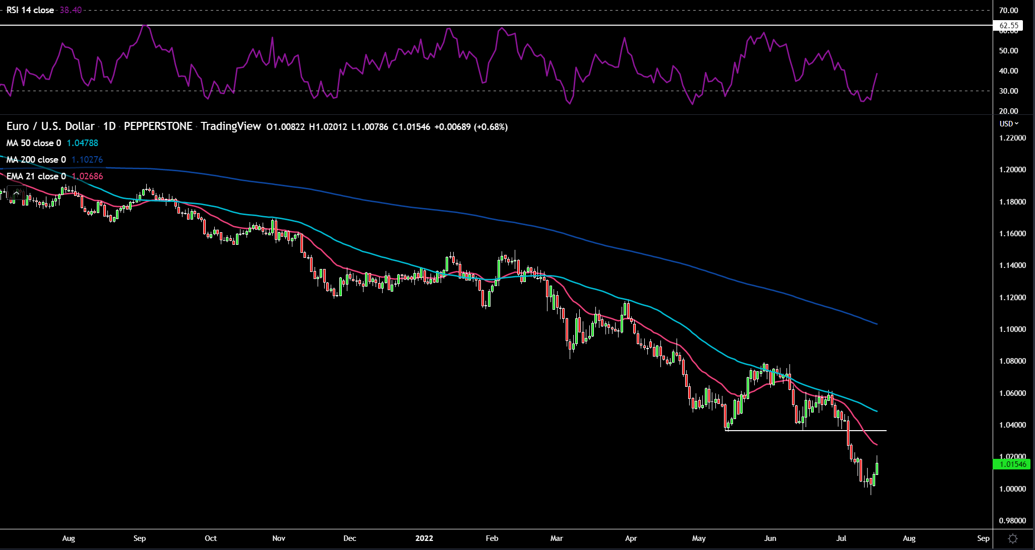Click the 1.10000 level on price scale
Screen dimensions: 1035x550
tap(1012, 329)
